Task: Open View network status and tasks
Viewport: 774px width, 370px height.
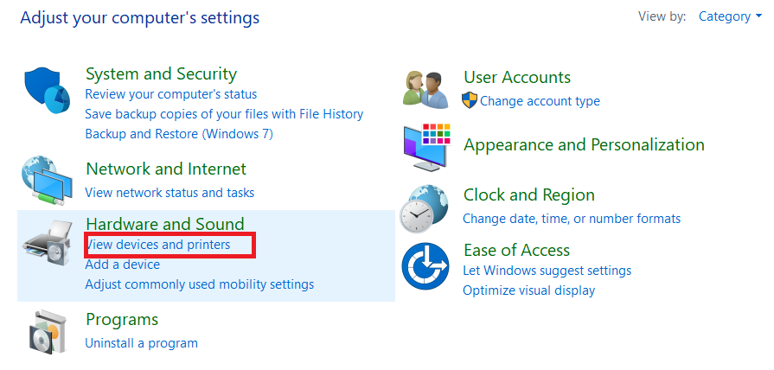Action: pos(170,192)
